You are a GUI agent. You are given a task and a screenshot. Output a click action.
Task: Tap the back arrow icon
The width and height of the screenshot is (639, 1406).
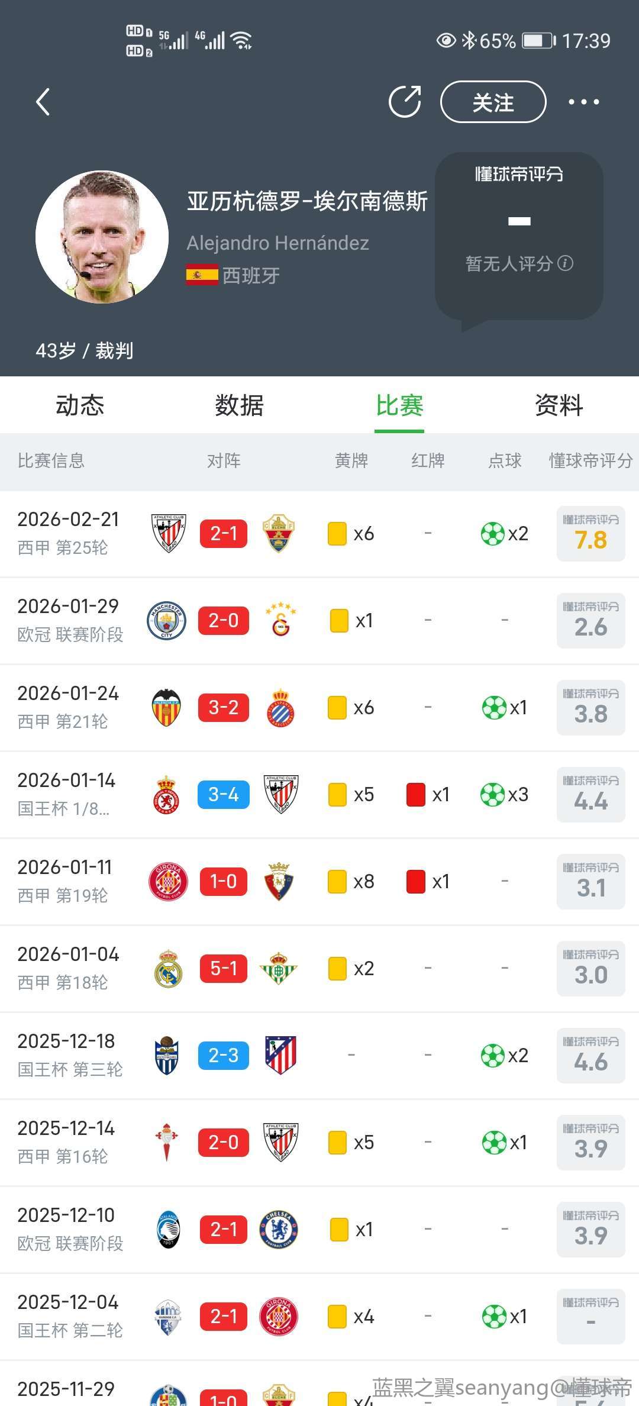point(43,102)
